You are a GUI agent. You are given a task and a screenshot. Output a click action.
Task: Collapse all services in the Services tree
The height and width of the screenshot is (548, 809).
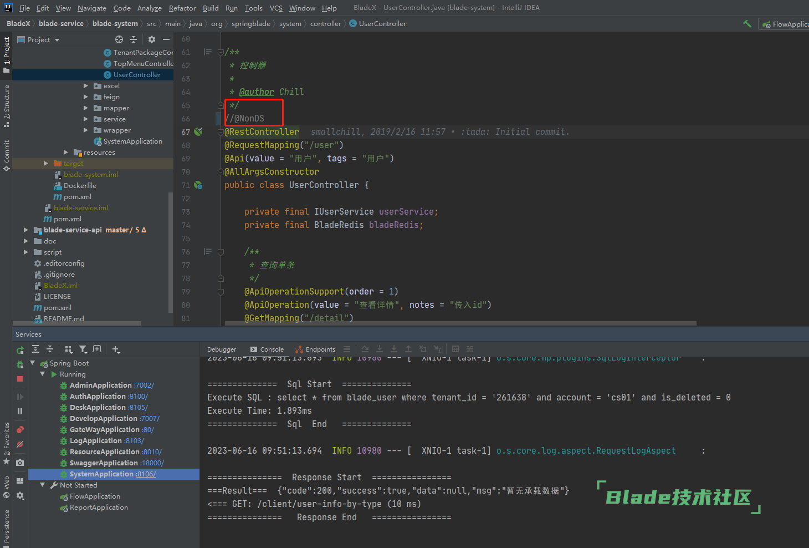coord(50,349)
